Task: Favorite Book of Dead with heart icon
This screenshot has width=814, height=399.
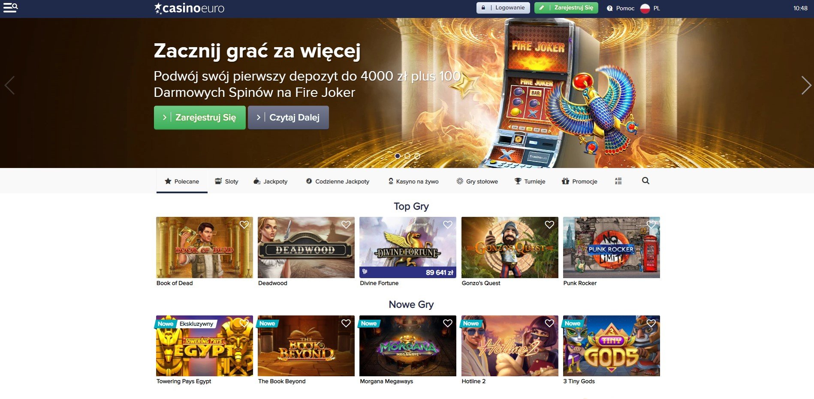Action: (x=244, y=225)
